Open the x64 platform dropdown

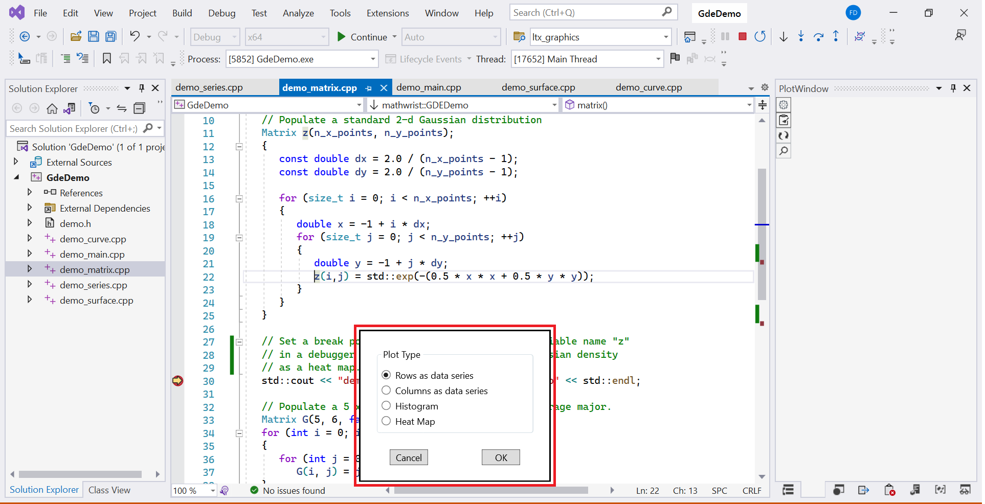[286, 37]
